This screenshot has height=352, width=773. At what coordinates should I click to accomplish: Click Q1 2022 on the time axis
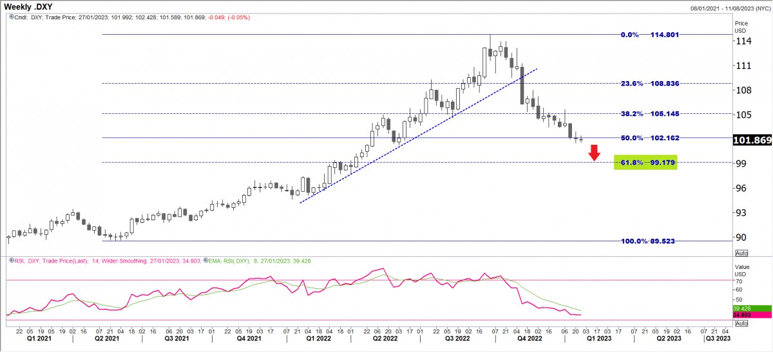[x=319, y=338]
